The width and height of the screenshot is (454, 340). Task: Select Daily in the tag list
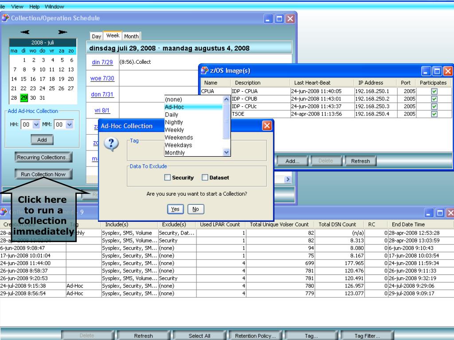(193, 115)
